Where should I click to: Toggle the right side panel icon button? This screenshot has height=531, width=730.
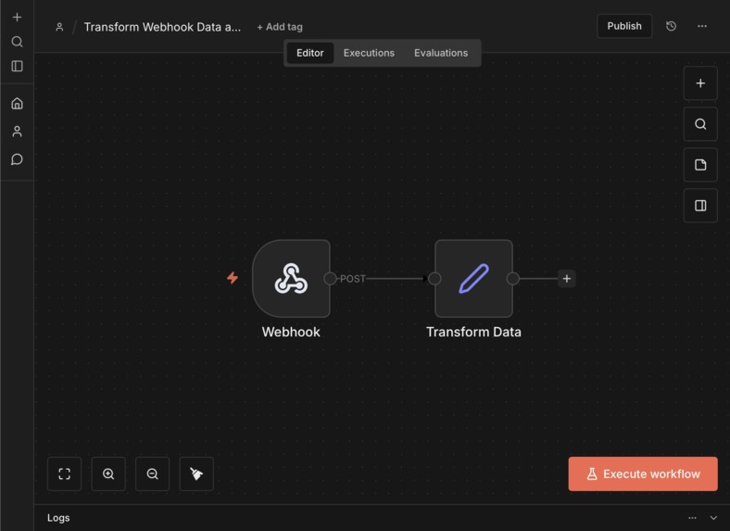click(700, 206)
